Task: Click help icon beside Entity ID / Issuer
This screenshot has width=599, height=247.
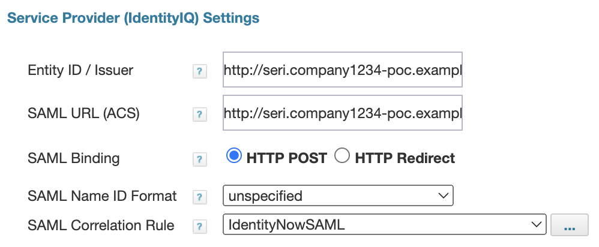Action: (x=199, y=72)
